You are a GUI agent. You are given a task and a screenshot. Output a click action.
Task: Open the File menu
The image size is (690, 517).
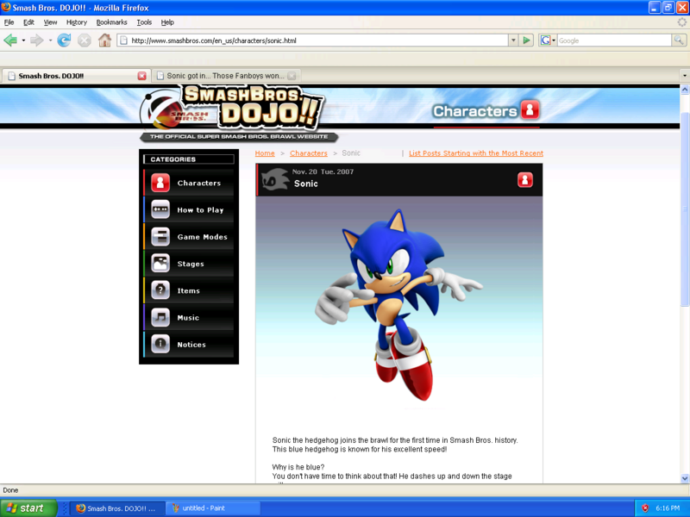[x=9, y=22]
